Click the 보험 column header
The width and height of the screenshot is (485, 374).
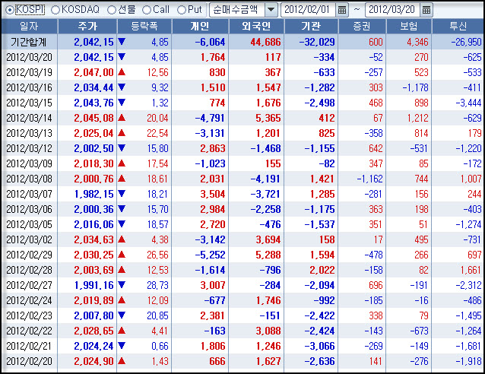click(x=409, y=26)
